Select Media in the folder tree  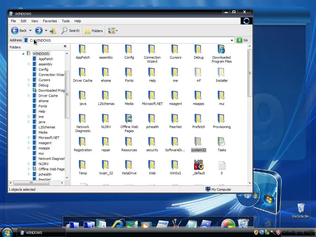click(x=43, y=132)
